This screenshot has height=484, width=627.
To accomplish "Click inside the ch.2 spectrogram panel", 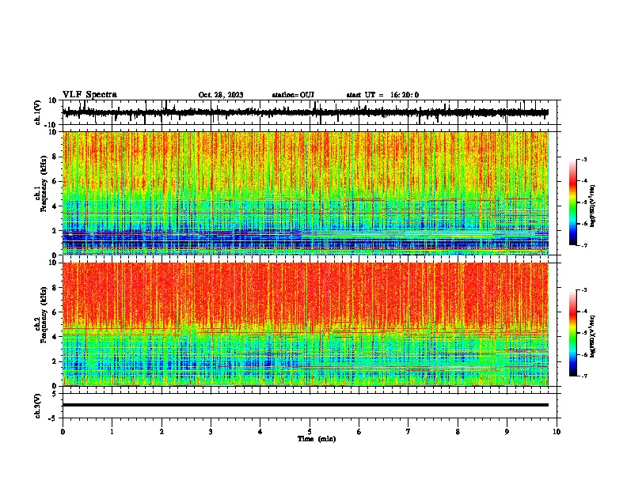I will tap(305, 324).
